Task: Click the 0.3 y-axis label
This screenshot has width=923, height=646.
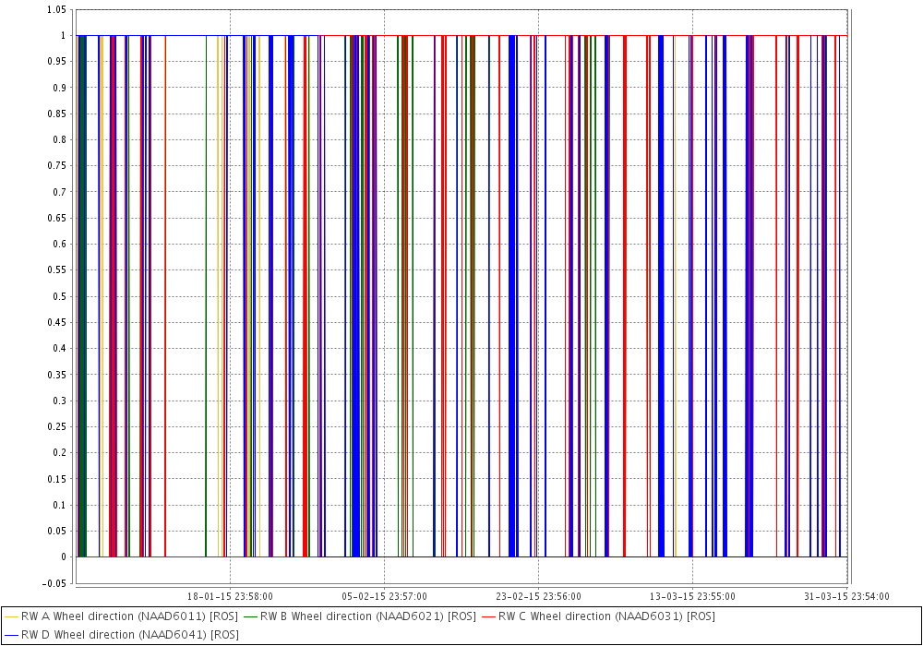Action: pos(59,401)
